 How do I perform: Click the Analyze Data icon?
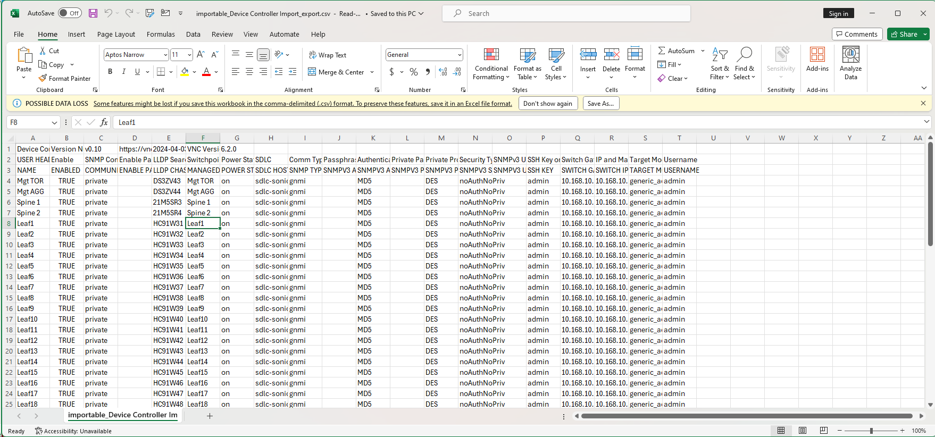click(850, 63)
